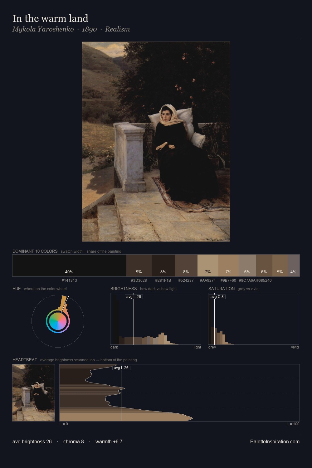This screenshot has height=468, width=312.
Task: Click the 'L = 0' axis label
Action: click(64, 424)
